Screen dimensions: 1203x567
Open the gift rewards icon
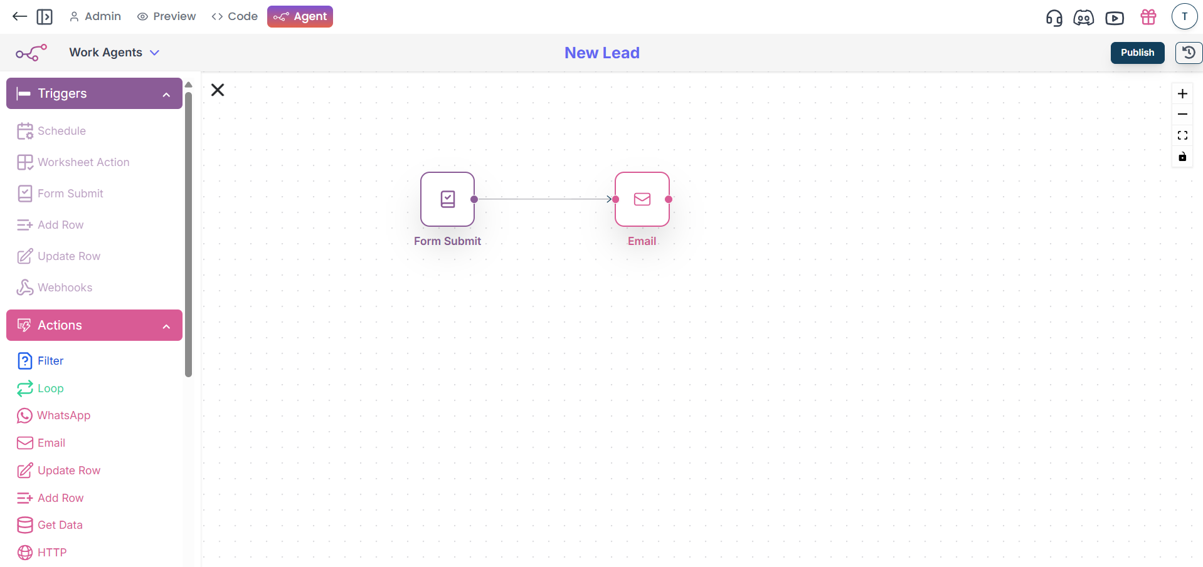[x=1148, y=18]
